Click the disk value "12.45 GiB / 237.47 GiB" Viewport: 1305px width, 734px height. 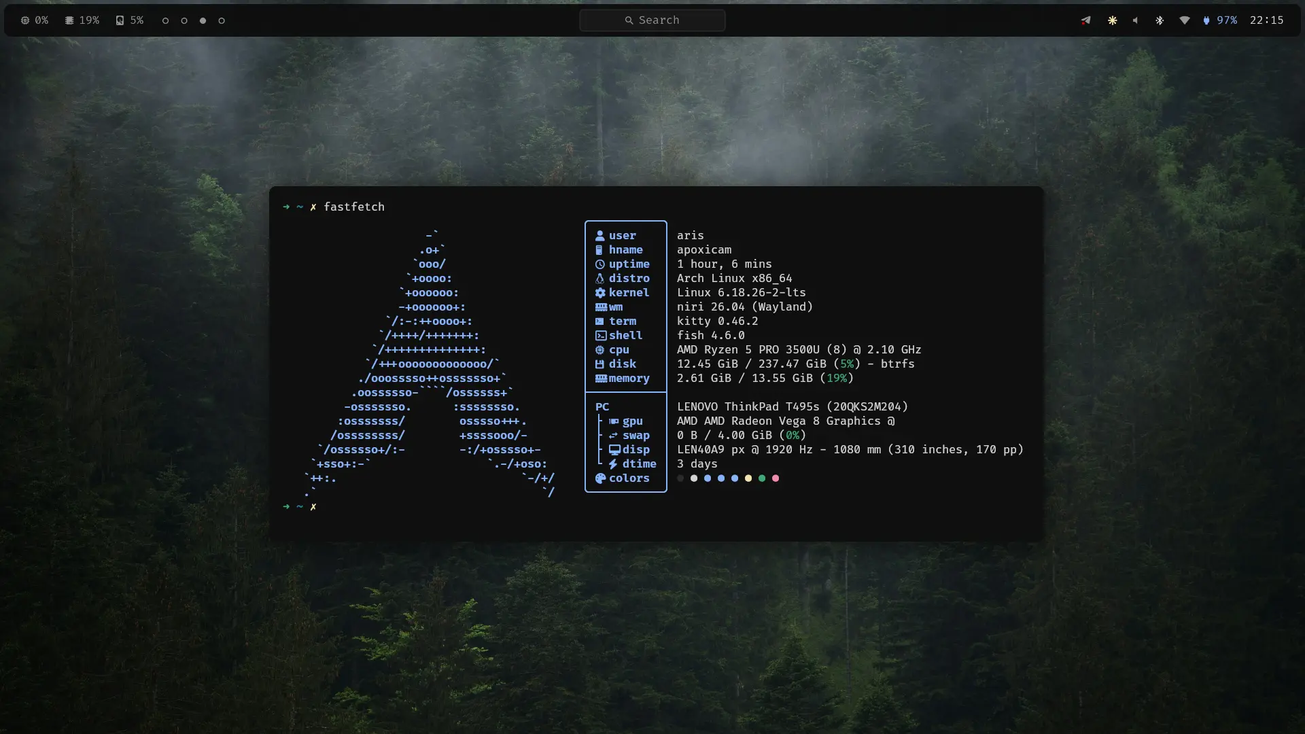(752, 364)
